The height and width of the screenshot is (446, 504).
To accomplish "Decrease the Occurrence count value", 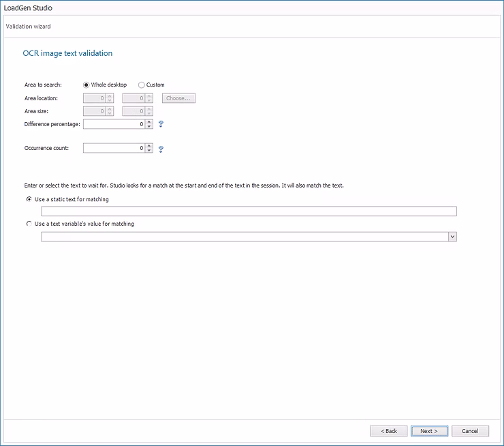I will (x=149, y=150).
